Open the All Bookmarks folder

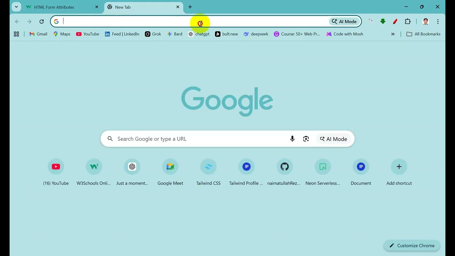pos(423,34)
